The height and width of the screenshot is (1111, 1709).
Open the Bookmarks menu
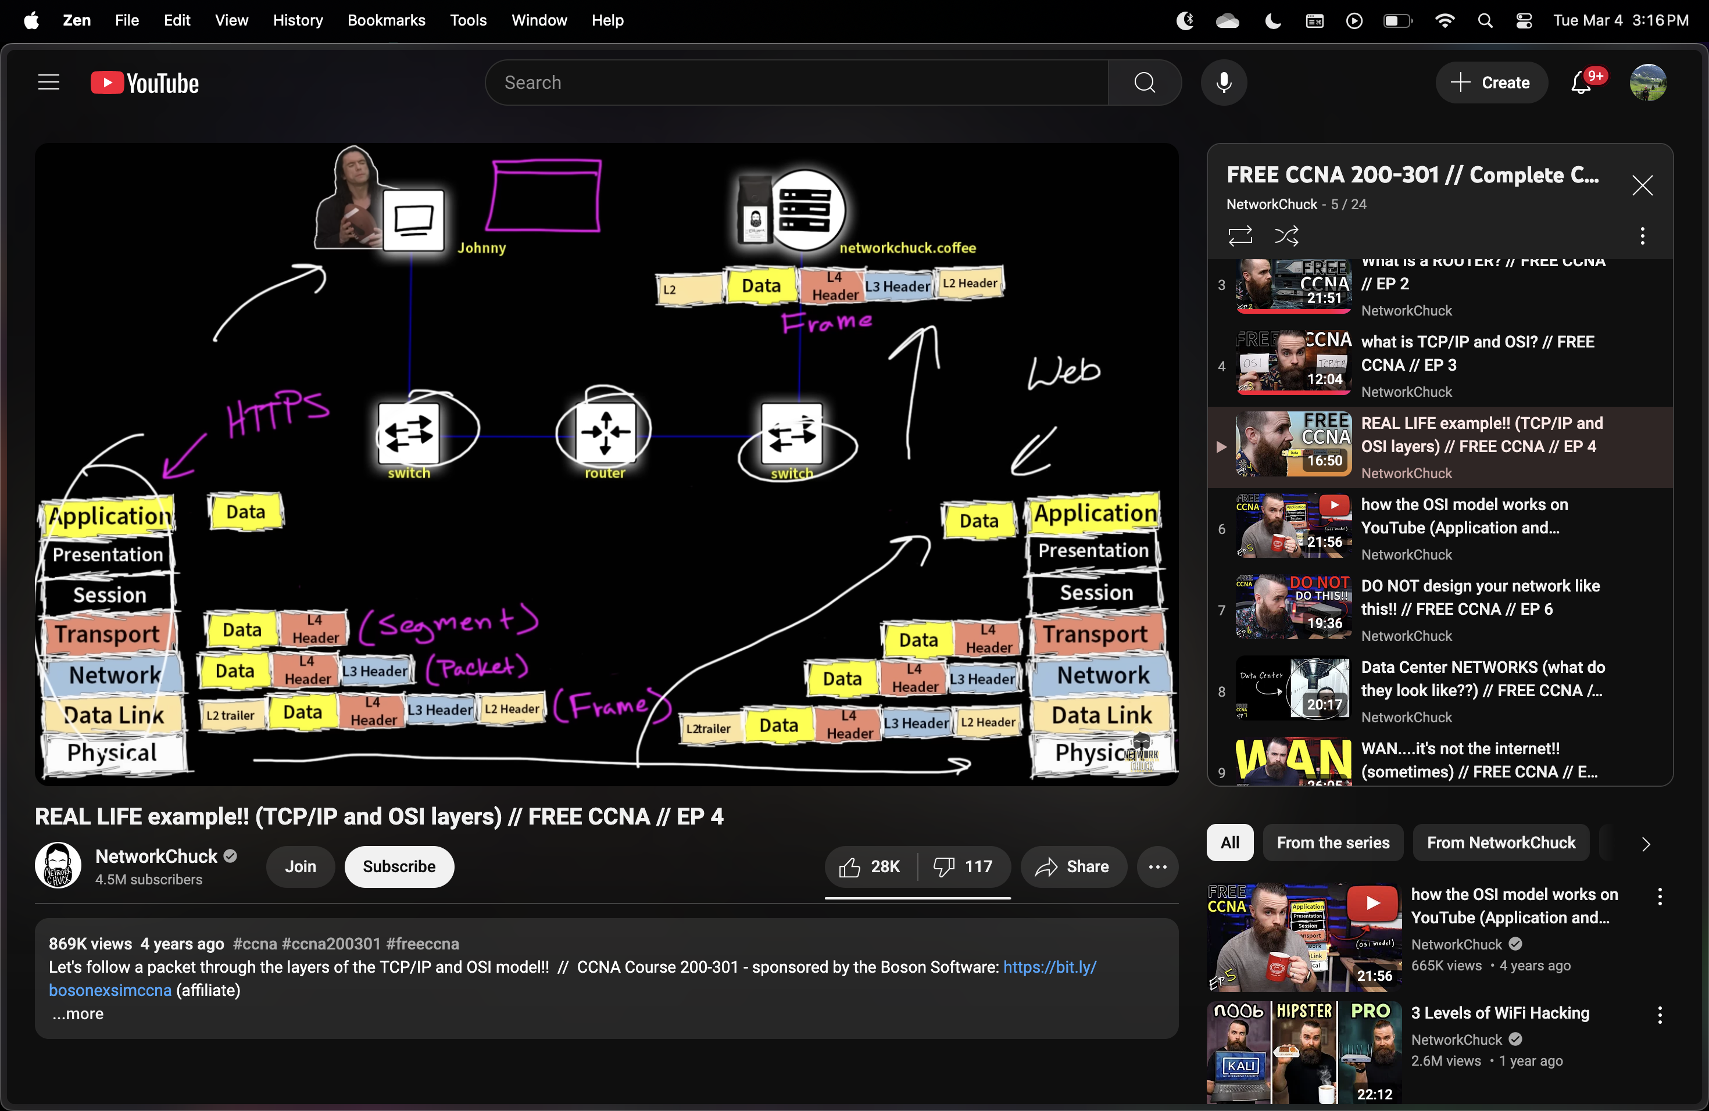pyautogui.click(x=385, y=21)
